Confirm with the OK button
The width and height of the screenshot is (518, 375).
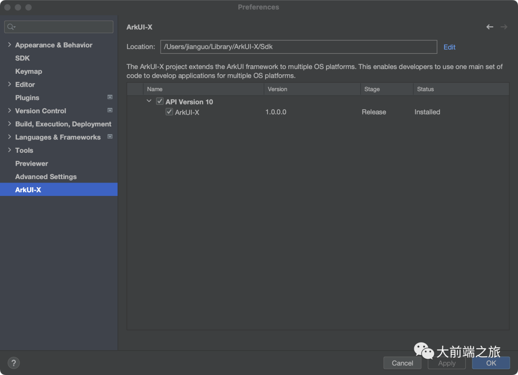491,363
